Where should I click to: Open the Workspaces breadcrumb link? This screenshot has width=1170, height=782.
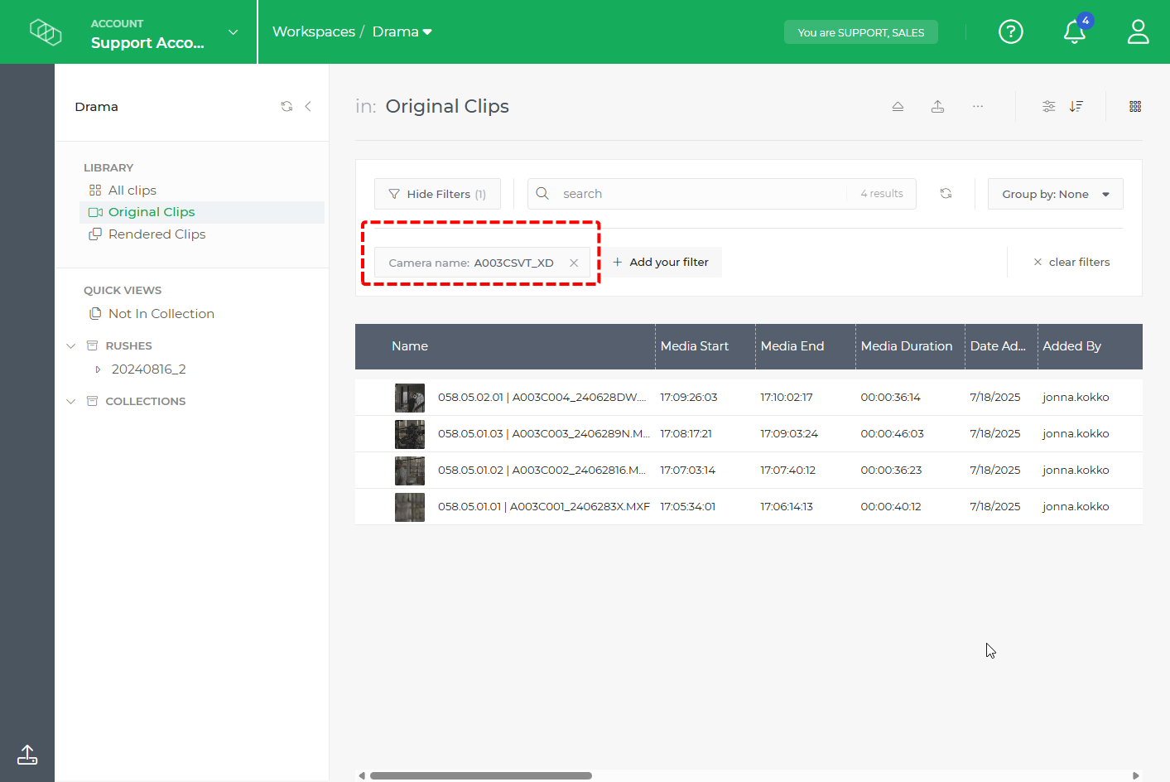pos(314,31)
